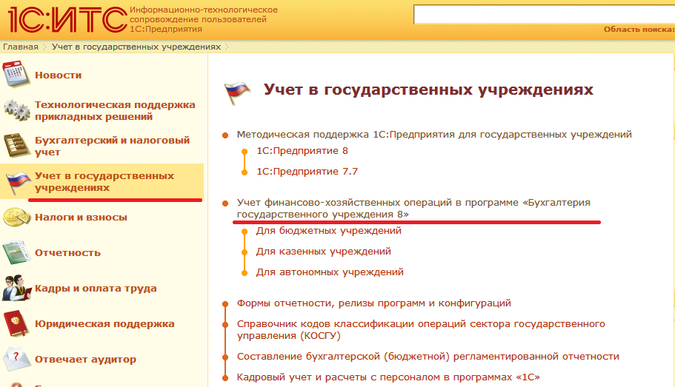Open Отвечает аудитор section
Image resolution: width=675 pixels, height=387 pixels.
pyautogui.click(x=85, y=359)
